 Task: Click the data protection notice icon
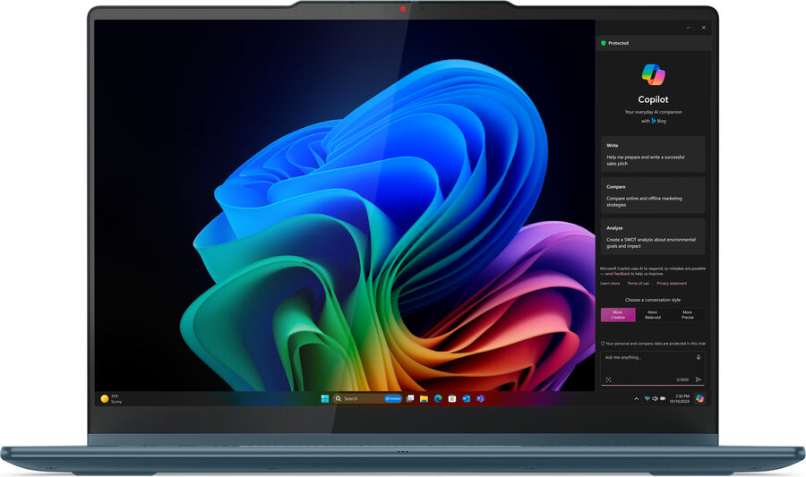pyautogui.click(x=603, y=344)
